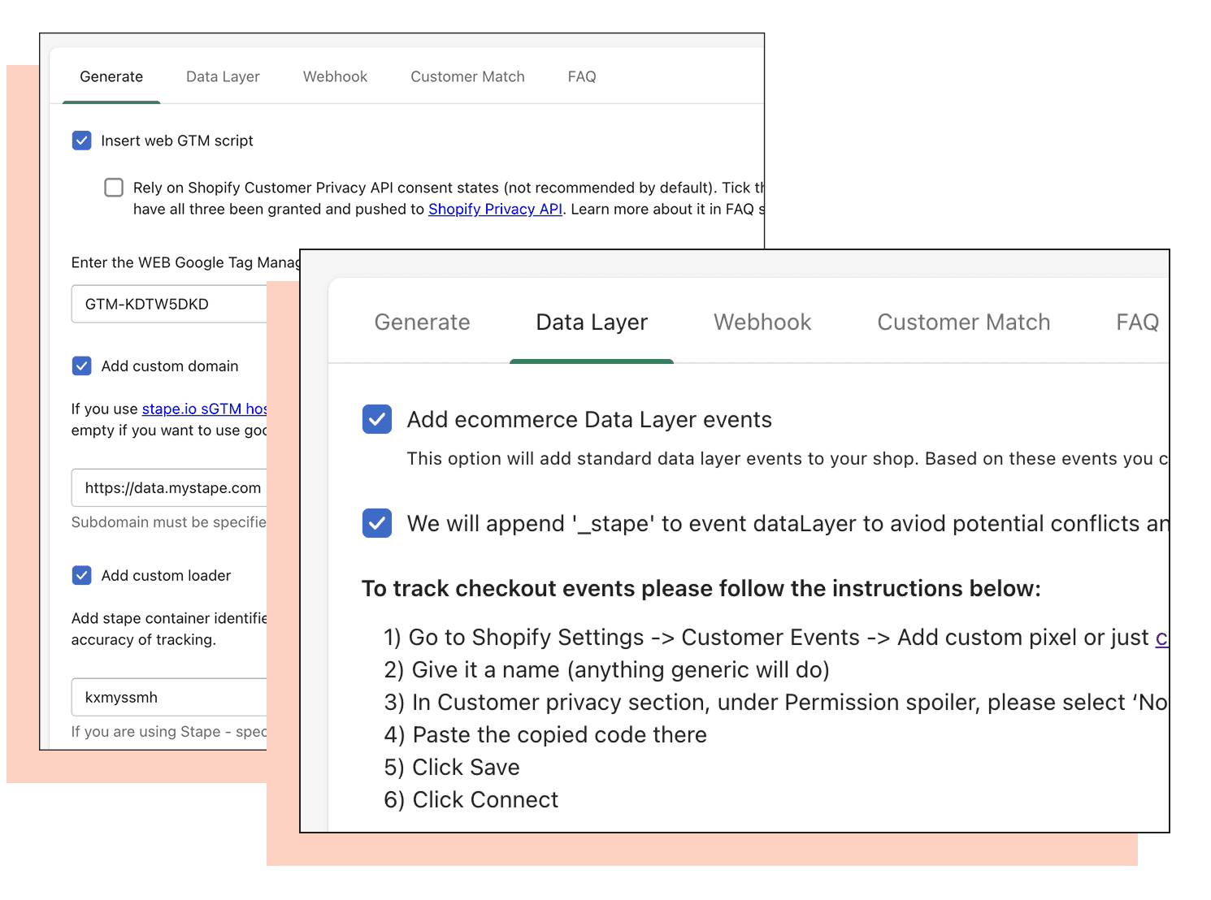Tick Rely on Shopify Customer Privacy API checkbox

pos(114,188)
